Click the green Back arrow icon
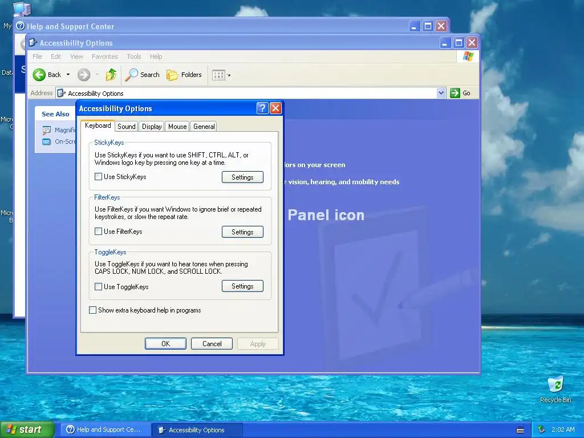 tap(39, 75)
